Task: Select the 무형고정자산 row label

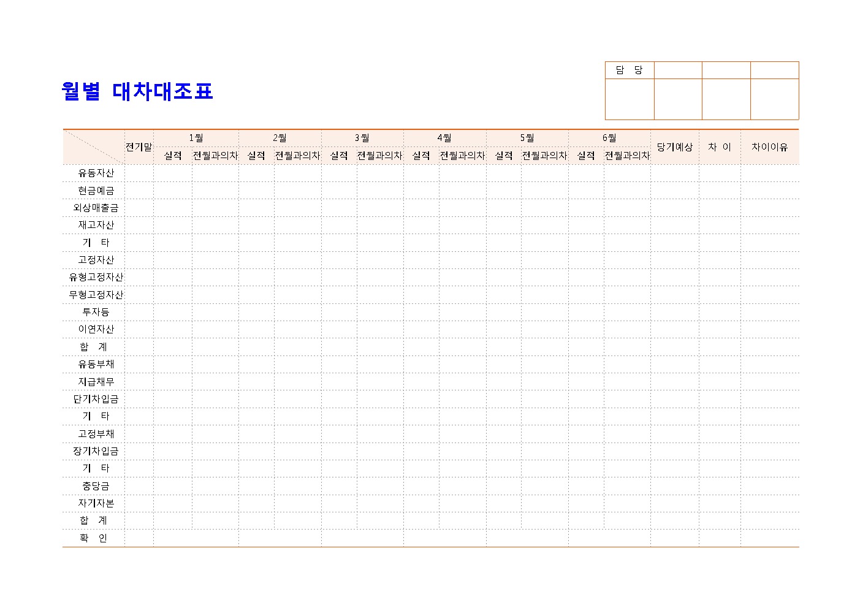Action: [96, 295]
